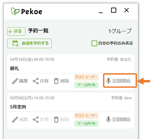Screen dimensions: 153x139
Task: Delete the 5月定例 reservation via trash icon
Action: tap(56, 120)
